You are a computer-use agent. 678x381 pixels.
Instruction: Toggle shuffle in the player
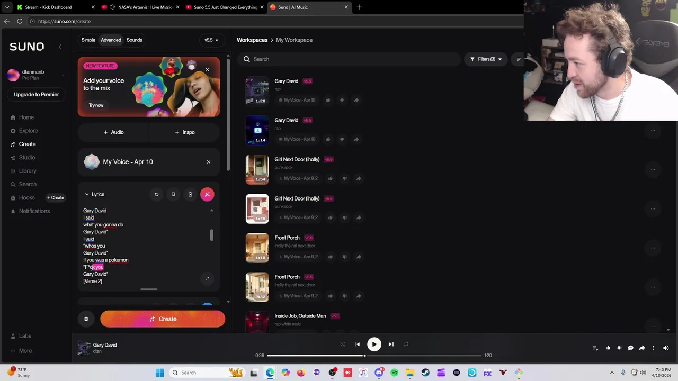coord(342,344)
